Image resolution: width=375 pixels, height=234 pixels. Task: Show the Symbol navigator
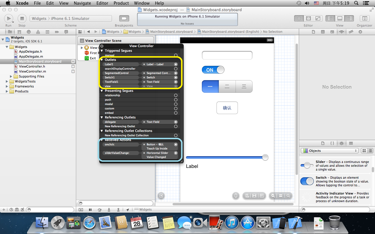click(x=19, y=32)
